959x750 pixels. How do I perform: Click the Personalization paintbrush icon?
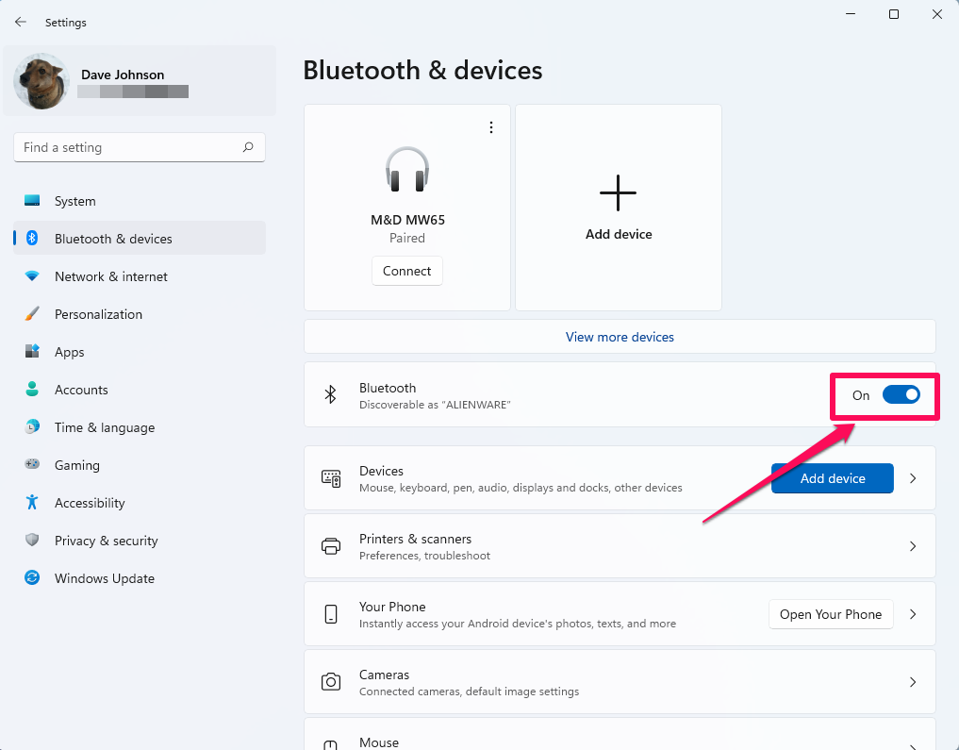click(x=32, y=314)
